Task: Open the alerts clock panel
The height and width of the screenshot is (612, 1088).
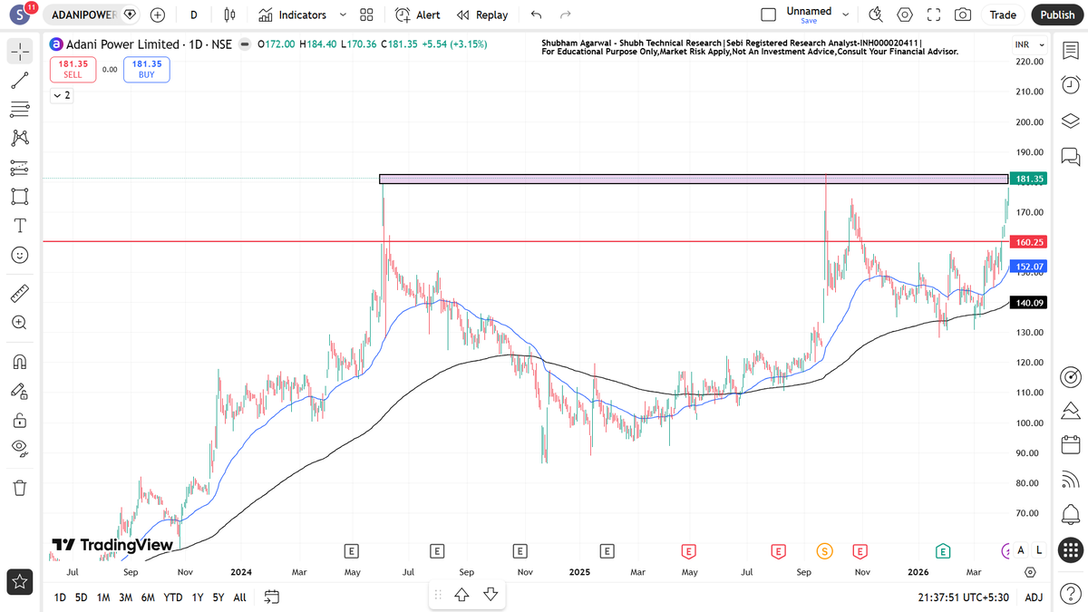Action: (1070, 84)
